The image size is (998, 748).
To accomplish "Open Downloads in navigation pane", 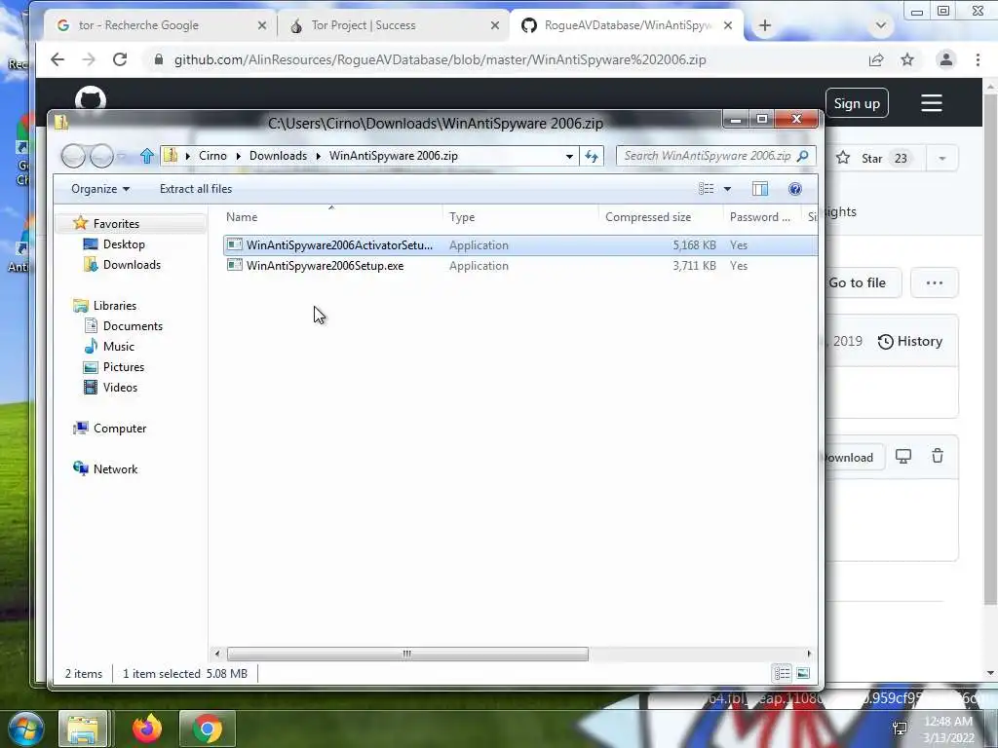I will click(x=132, y=265).
